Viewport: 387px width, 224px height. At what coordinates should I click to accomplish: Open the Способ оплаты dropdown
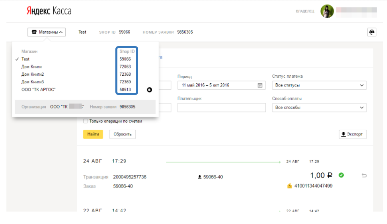tap(319, 107)
